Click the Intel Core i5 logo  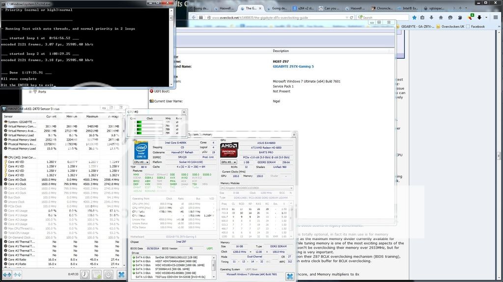141,149
